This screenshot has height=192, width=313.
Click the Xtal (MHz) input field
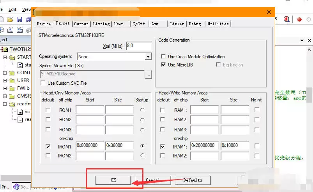[x=139, y=46]
